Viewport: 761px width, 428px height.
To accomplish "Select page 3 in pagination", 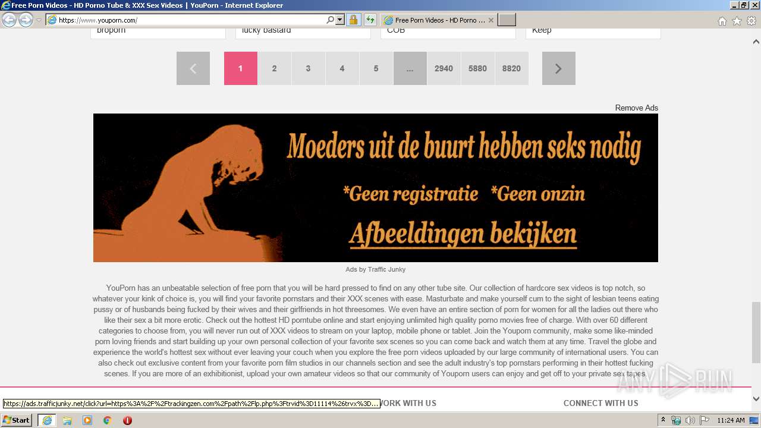I will point(309,68).
